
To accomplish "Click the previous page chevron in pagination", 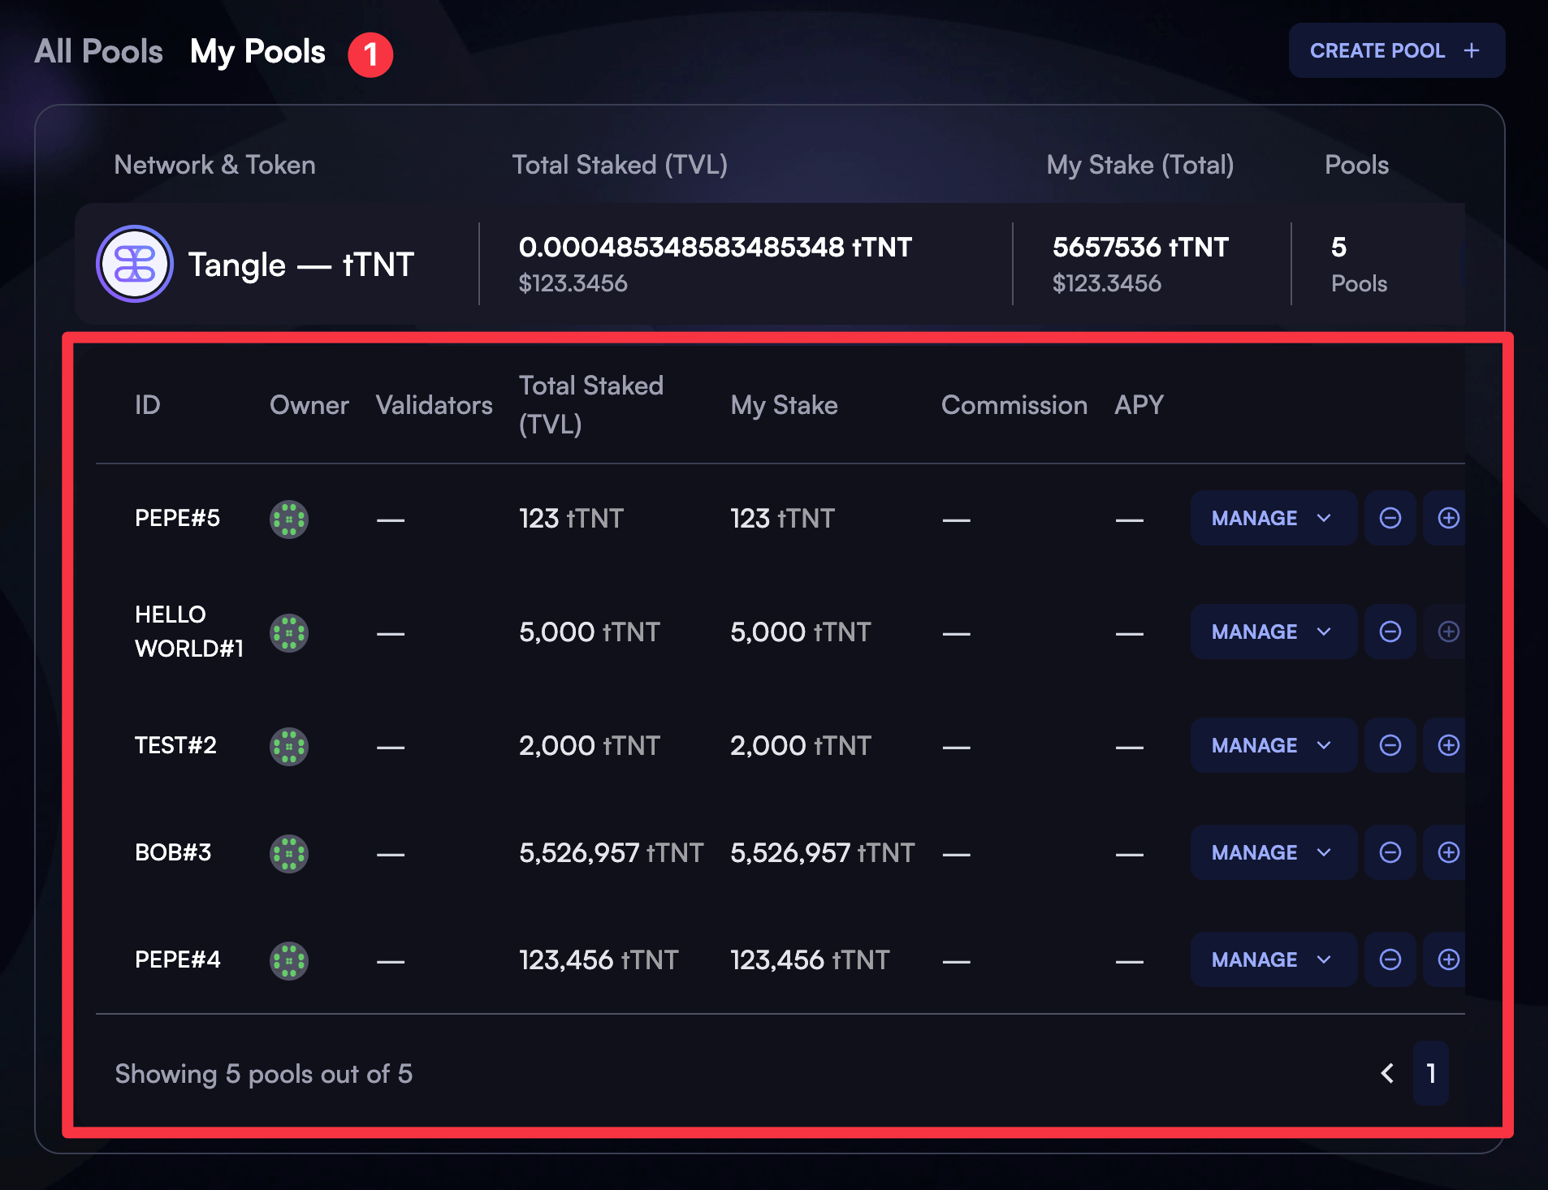I will 1387,1073.
